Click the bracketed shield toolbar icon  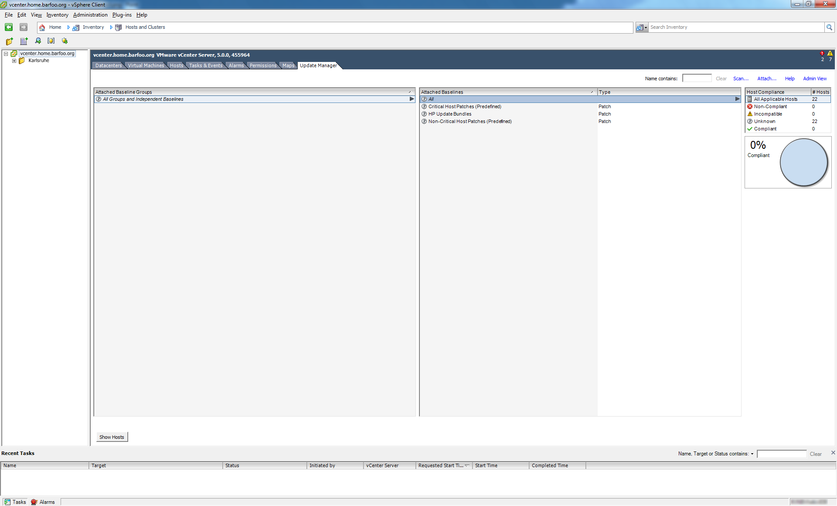pos(51,41)
